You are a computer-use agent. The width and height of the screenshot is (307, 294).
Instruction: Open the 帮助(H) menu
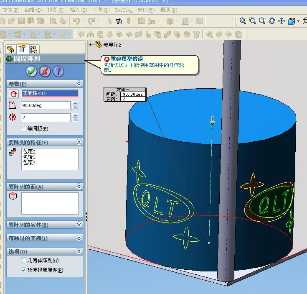pos(169,10)
